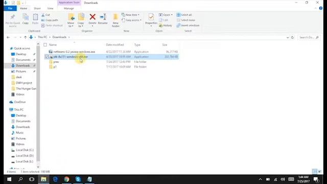This screenshot has width=327, height=184.
Task: Open Local Disk (C:)
Action: click(x=25, y=150)
